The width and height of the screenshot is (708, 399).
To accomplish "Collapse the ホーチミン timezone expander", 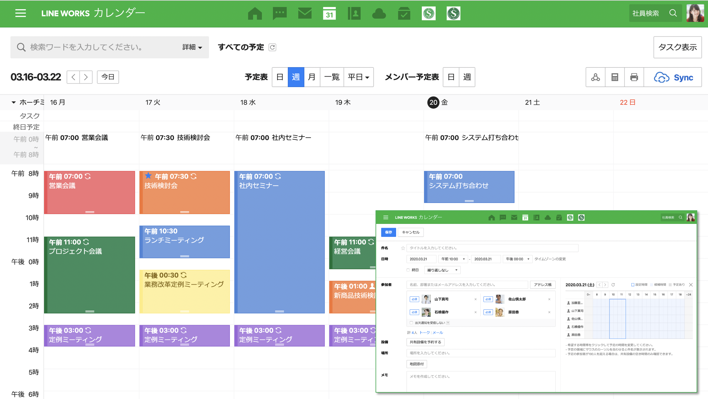I will click(x=14, y=102).
